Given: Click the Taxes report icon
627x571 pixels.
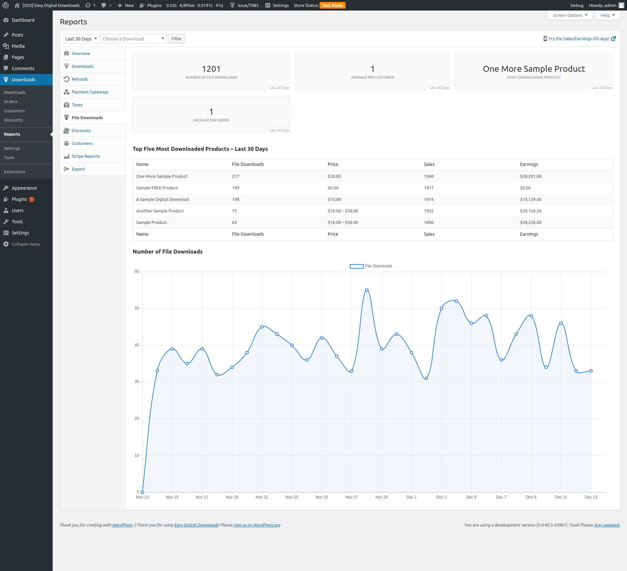Looking at the screenshot, I should (x=66, y=105).
